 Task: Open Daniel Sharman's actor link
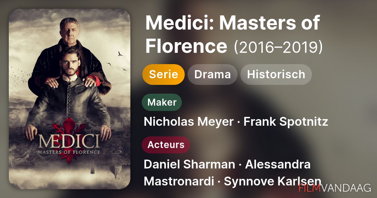tap(189, 164)
